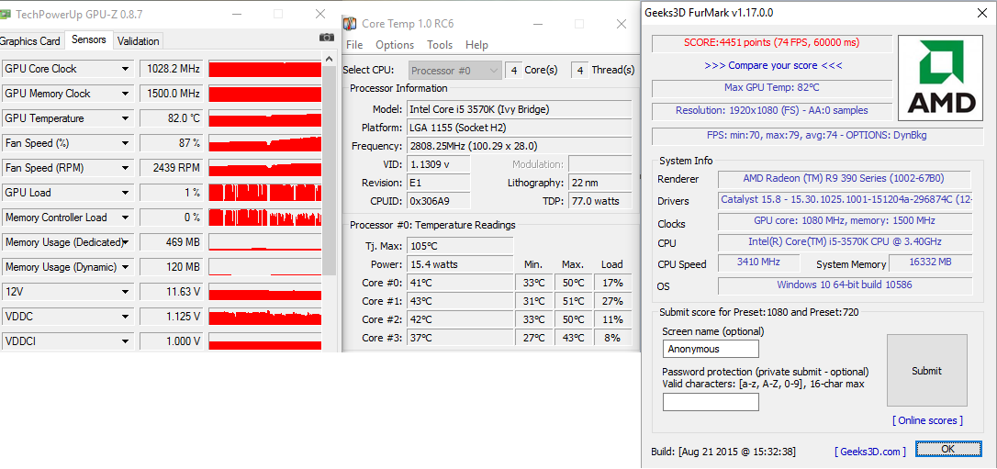This screenshot has height=469, width=997.
Task: Open the 12V sensor dropdown
Action: tap(126, 292)
